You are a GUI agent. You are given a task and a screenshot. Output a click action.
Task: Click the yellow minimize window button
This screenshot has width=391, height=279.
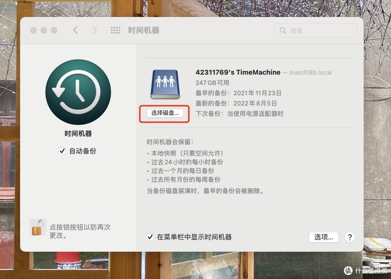click(44, 30)
